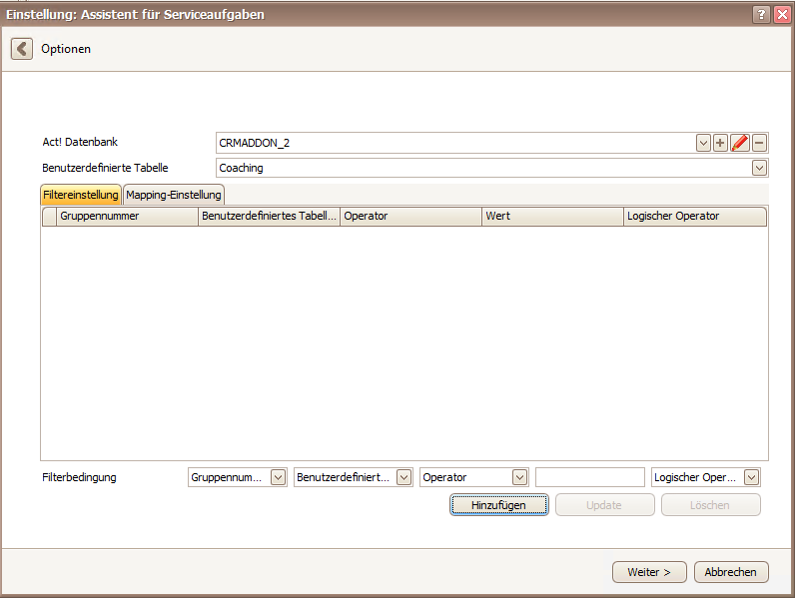The height and width of the screenshot is (601, 795).
Task: Cancel with the Abbrechen button
Action: [731, 572]
